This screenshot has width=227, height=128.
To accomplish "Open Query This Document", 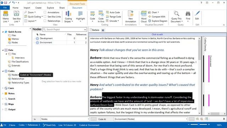I will [177, 17].
